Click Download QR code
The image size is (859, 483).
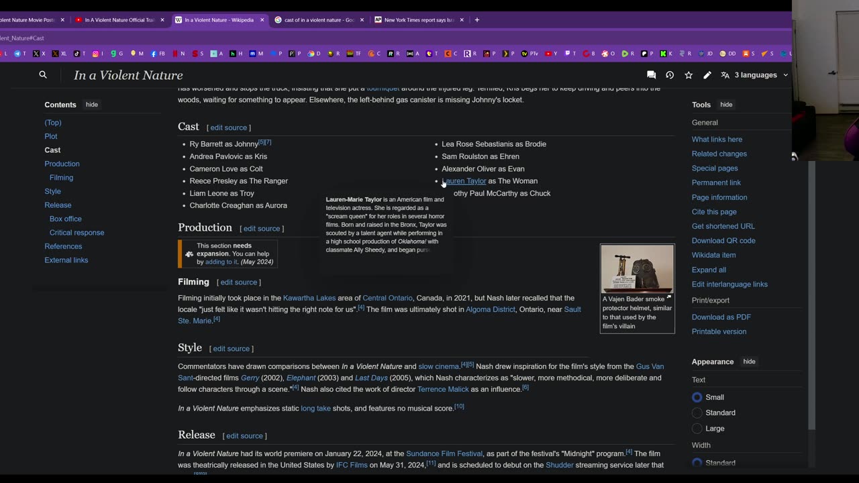tap(723, 241)
